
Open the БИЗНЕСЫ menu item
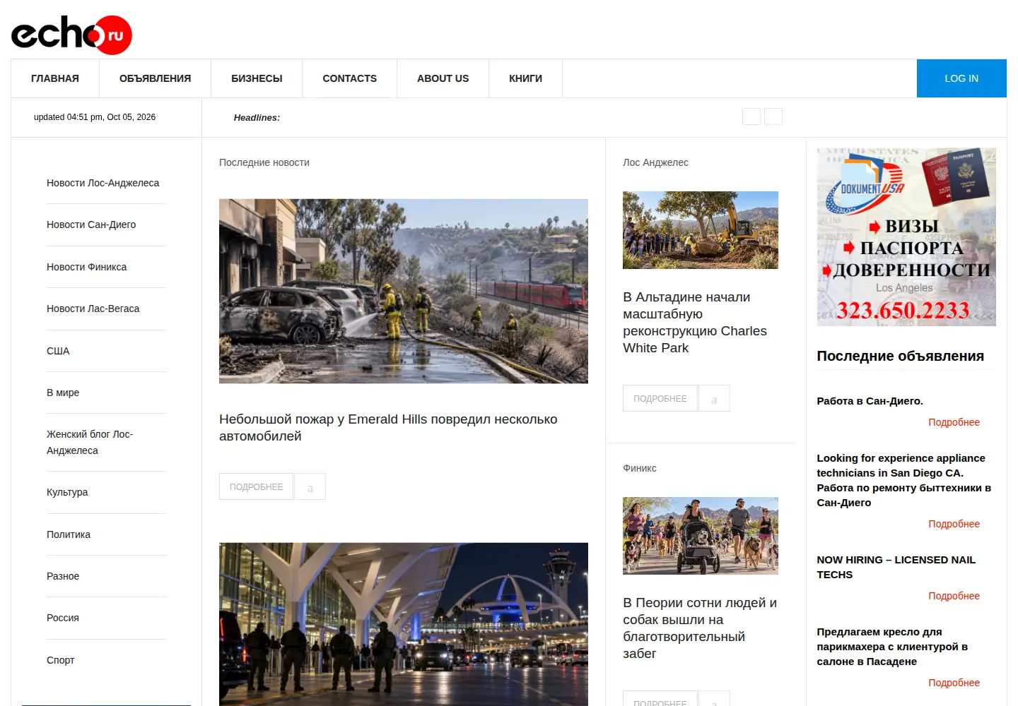257,78
